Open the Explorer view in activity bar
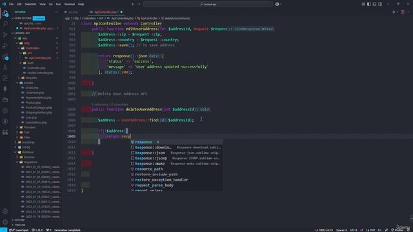This screenshot has height=232, width=413. [x=5, y=13]
